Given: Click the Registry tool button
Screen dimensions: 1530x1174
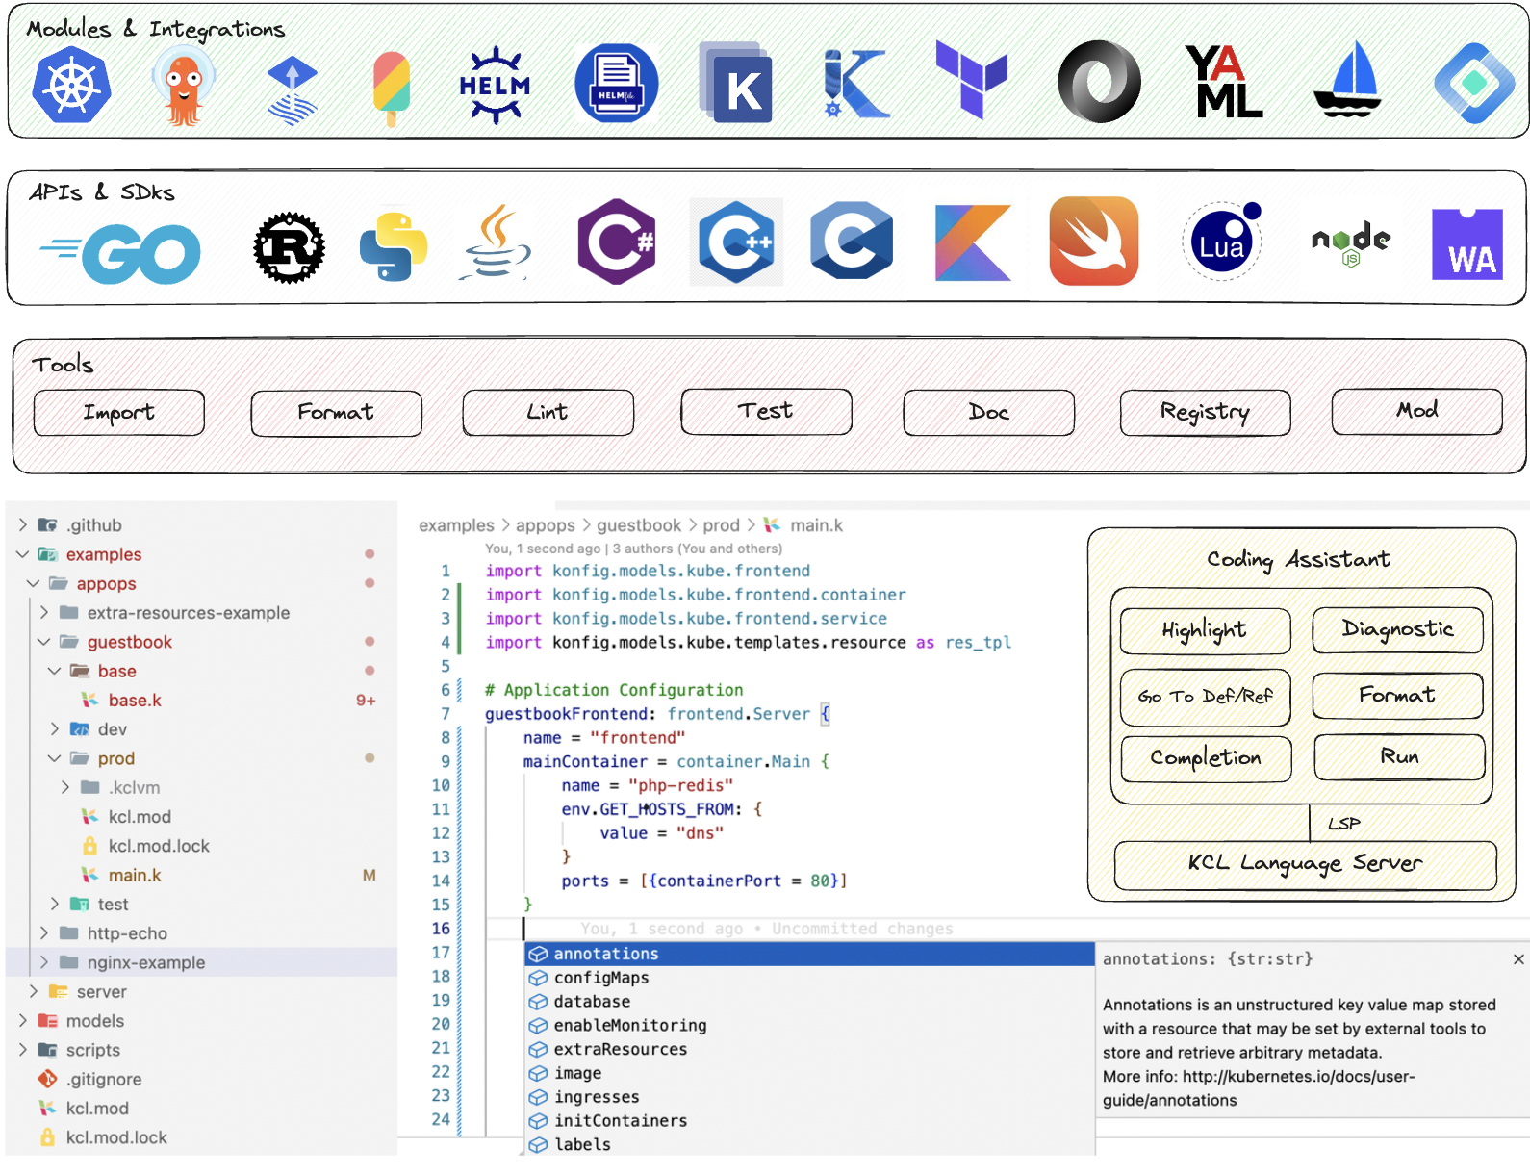Looking at the screenshot, I should [1205, 413].
